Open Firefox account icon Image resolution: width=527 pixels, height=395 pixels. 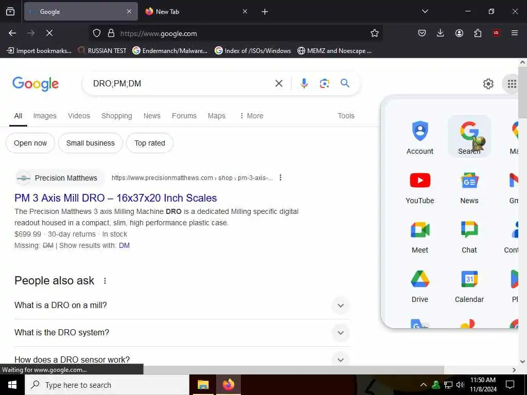point(459,33)
